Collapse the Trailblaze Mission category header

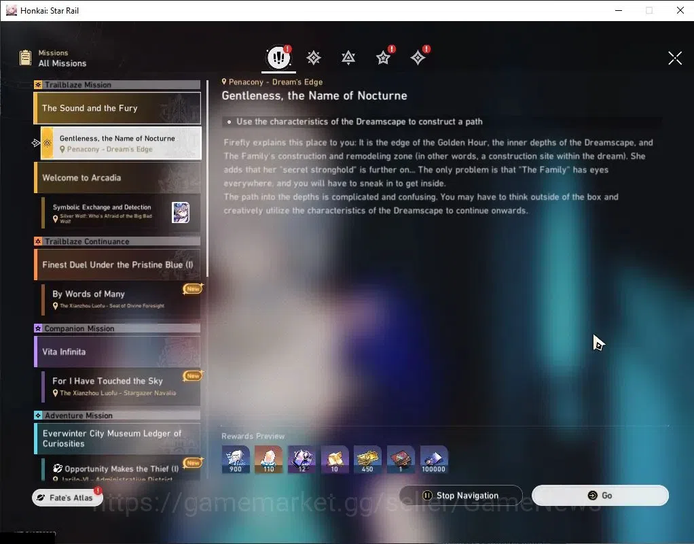pos(117,85)
